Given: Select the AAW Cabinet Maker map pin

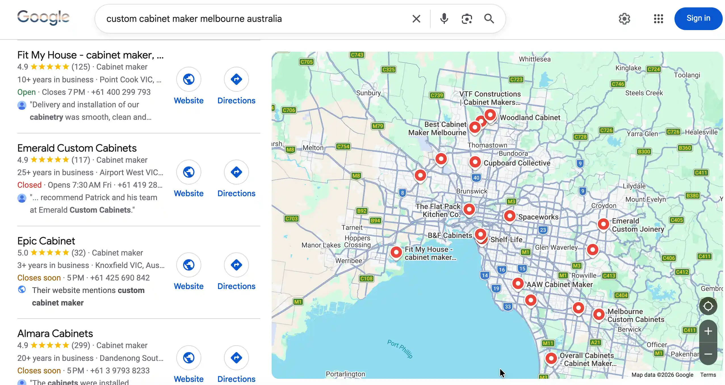Looking at the screenshot, I should [518, 283].
